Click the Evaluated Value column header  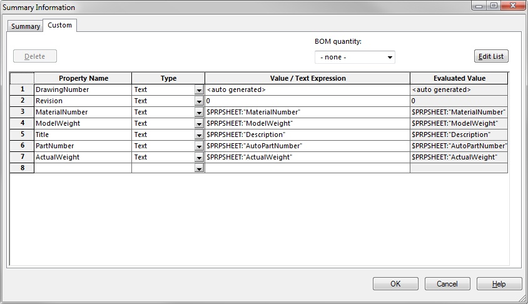459,78
